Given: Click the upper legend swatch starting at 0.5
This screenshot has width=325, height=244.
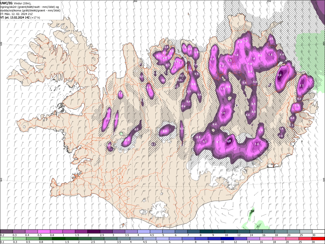Looking at the screenshot, I should click(44, 232).
